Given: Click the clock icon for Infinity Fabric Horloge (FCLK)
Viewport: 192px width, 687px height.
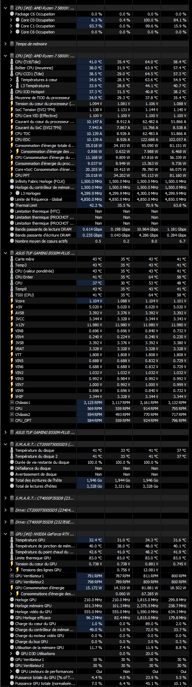Looking at the screenshot, I should tap(12, 181).
